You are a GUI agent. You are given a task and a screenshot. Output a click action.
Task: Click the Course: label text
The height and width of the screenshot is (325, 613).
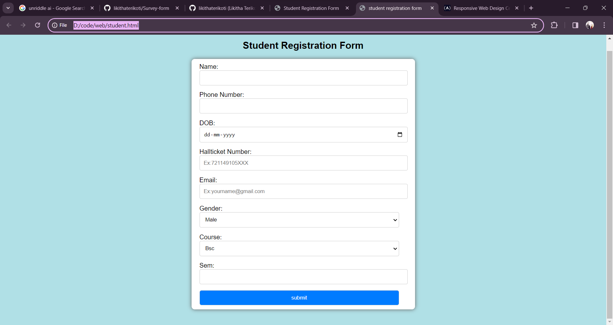(210, 237)
